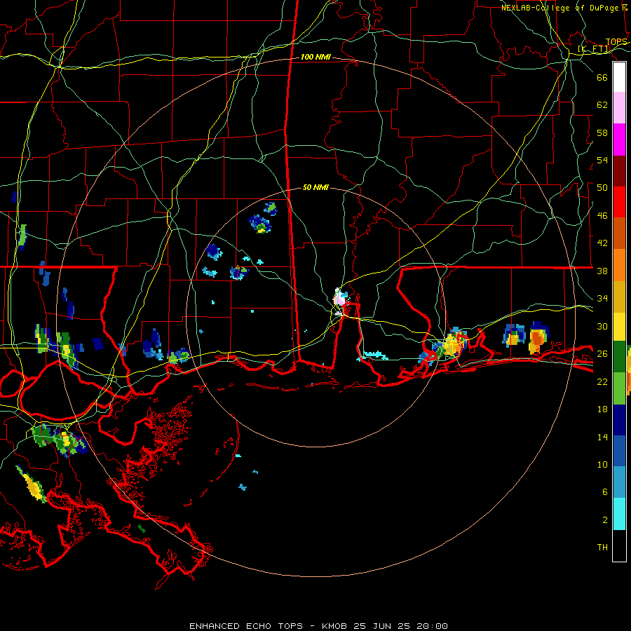Click the "54" scale value
631x631 pixels.
[602, 160]
